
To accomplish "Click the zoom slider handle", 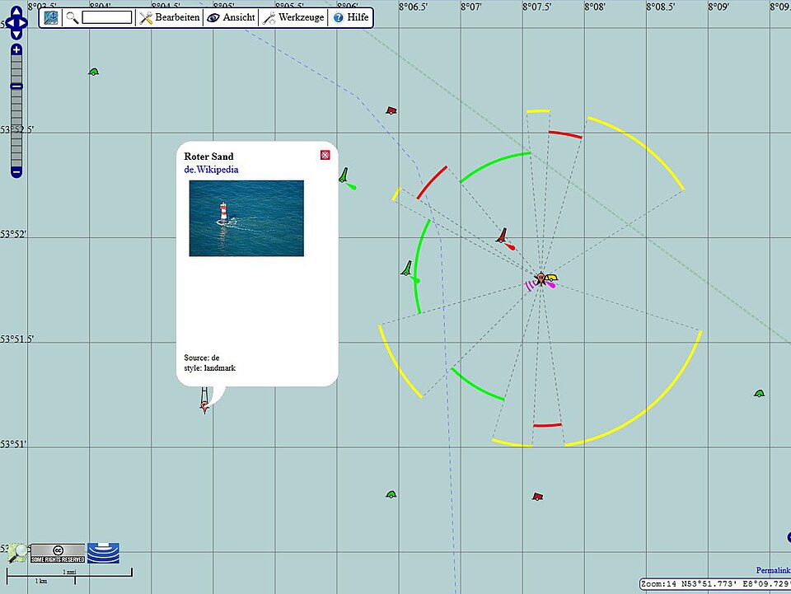I will click(x=16, y=87).
